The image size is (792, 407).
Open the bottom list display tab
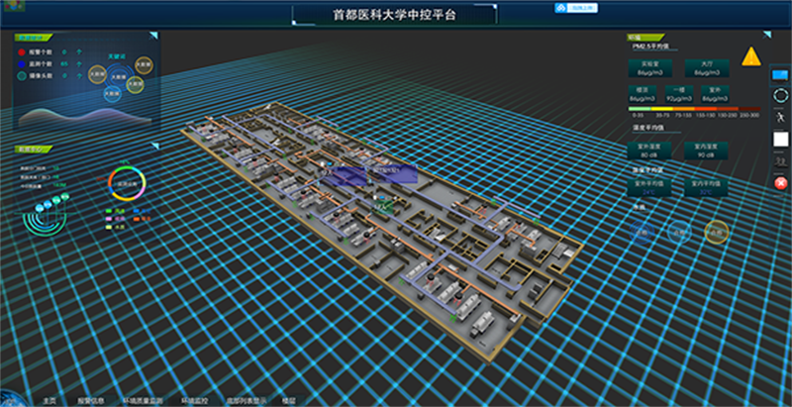tap(247, 400)
